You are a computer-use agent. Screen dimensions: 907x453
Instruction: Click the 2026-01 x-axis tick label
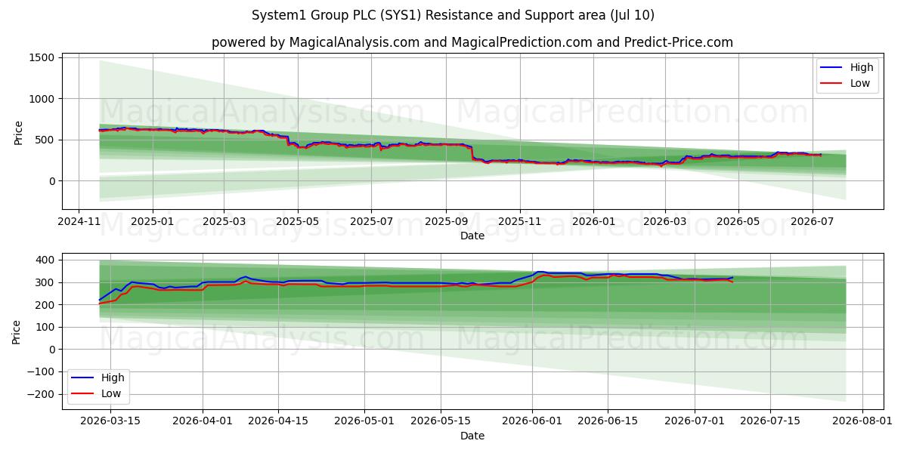(593, 222)
